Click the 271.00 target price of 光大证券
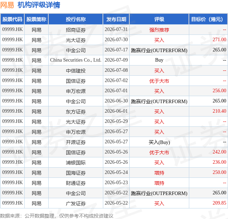The width and height of the screenshot is (228, 219). 219,39
